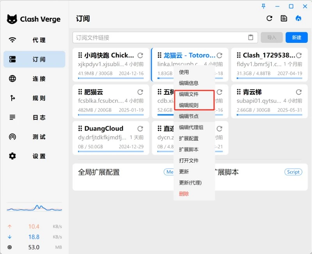Go to the 连接 connections page

34,79
